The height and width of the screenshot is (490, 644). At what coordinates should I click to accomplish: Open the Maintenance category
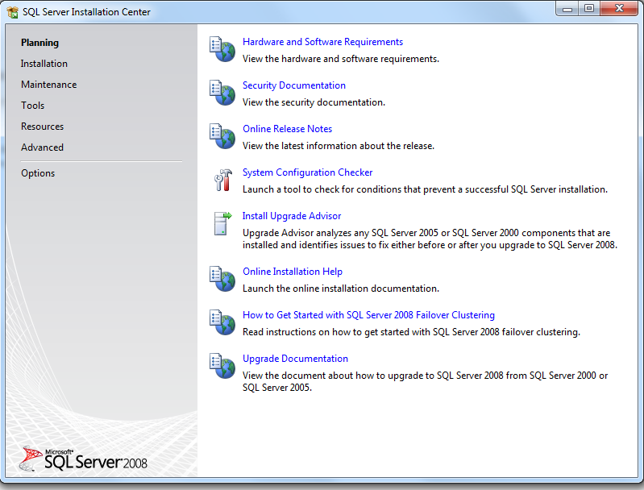tap(49, 85)
